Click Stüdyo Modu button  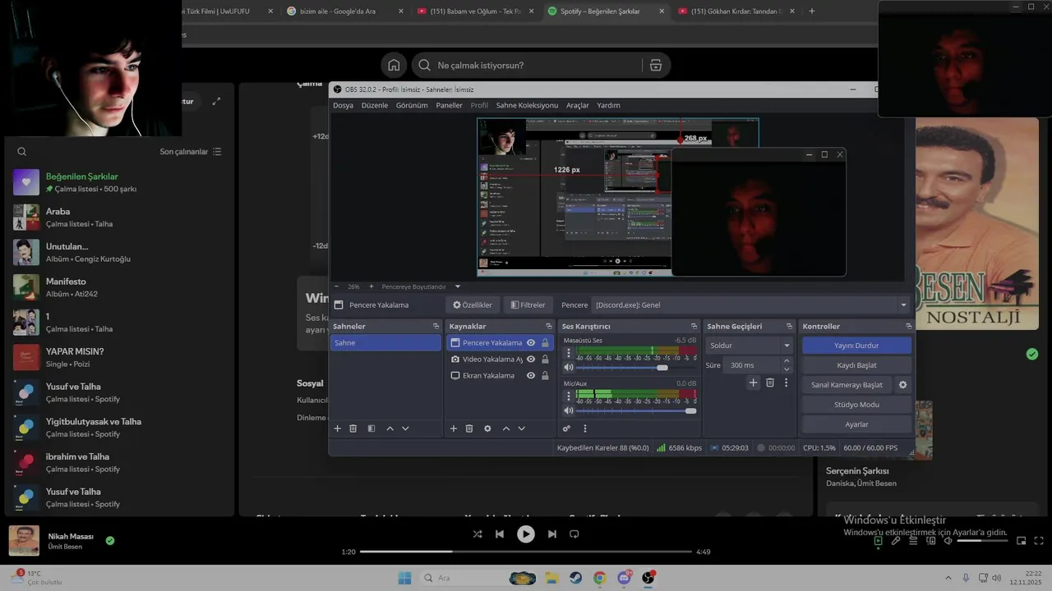(x=856, y=405)
